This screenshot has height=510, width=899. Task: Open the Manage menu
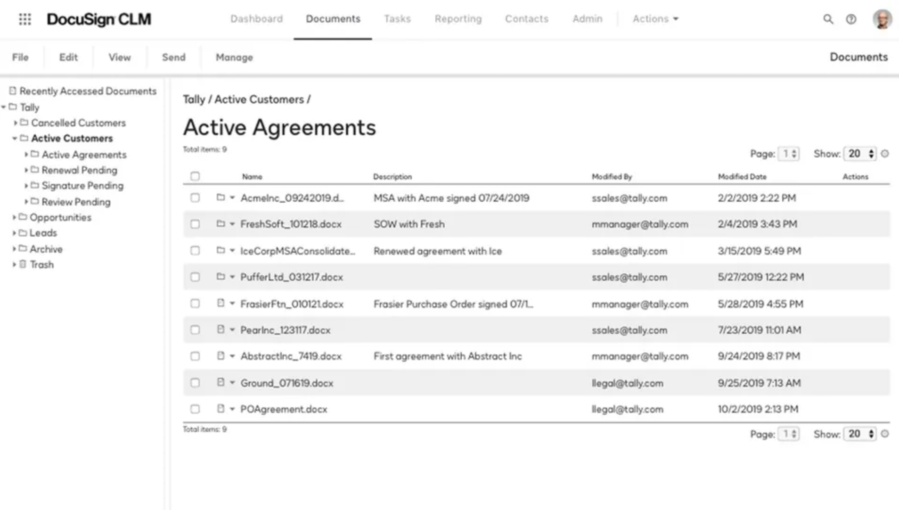[x=234, y=57]
